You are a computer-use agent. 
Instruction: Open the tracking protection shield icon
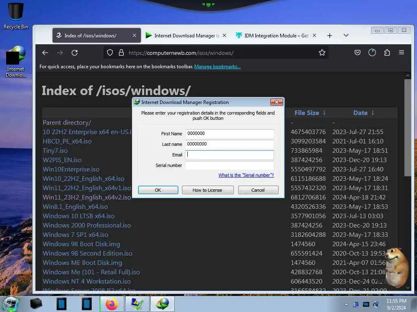(x=110, y=52)
